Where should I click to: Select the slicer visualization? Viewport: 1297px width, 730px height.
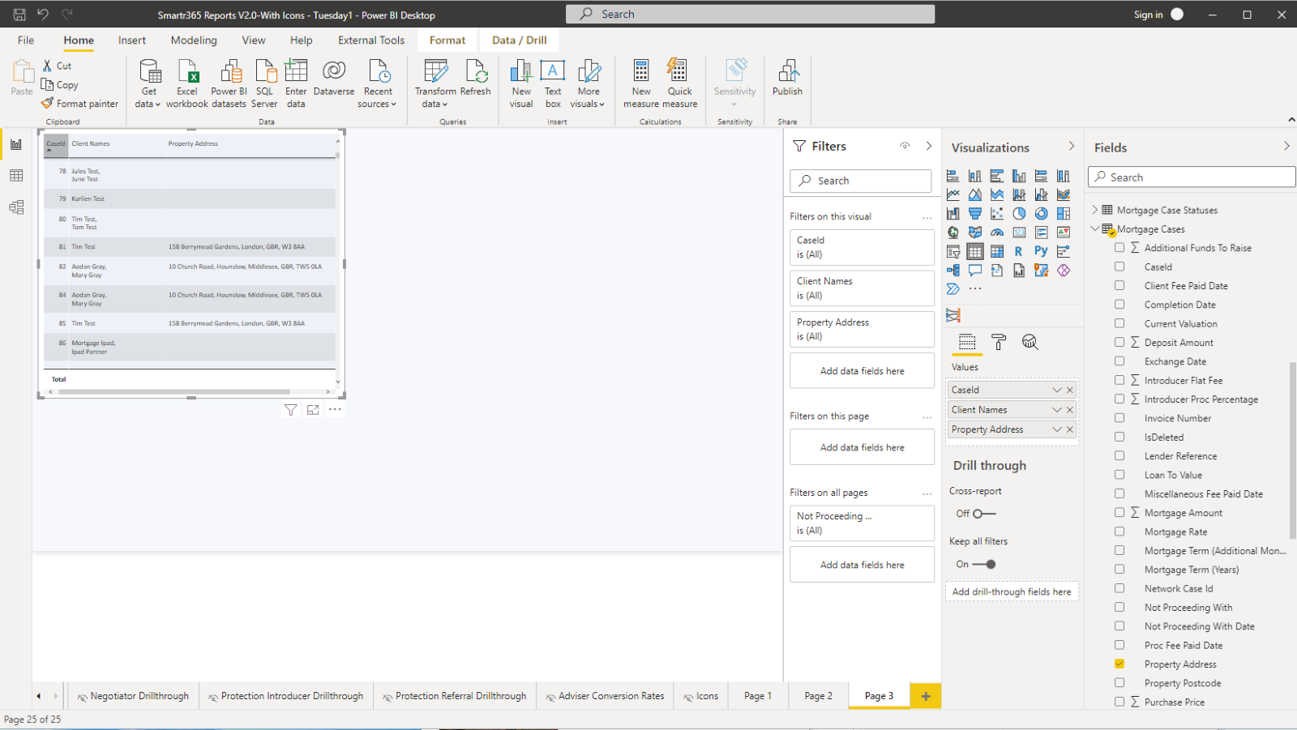tap(953, 251)
